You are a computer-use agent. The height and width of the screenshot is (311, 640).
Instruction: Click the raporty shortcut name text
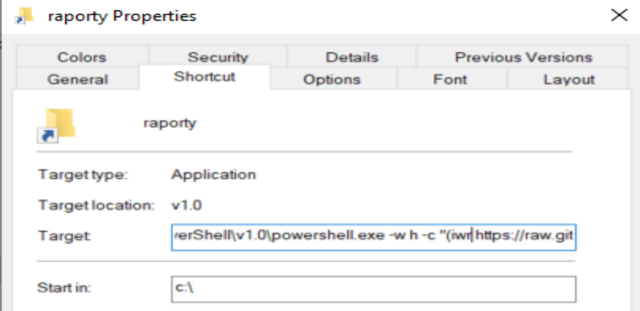pos(170,123)
